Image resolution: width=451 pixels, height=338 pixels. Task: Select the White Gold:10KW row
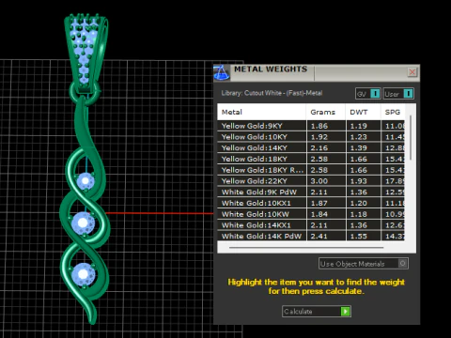pos(311,214)
